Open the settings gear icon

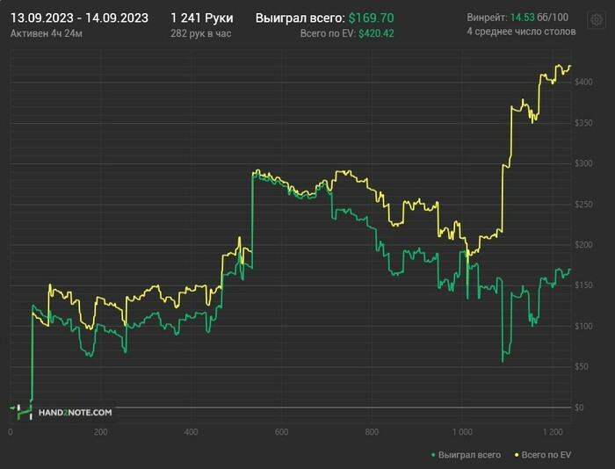tap(597, 19)
